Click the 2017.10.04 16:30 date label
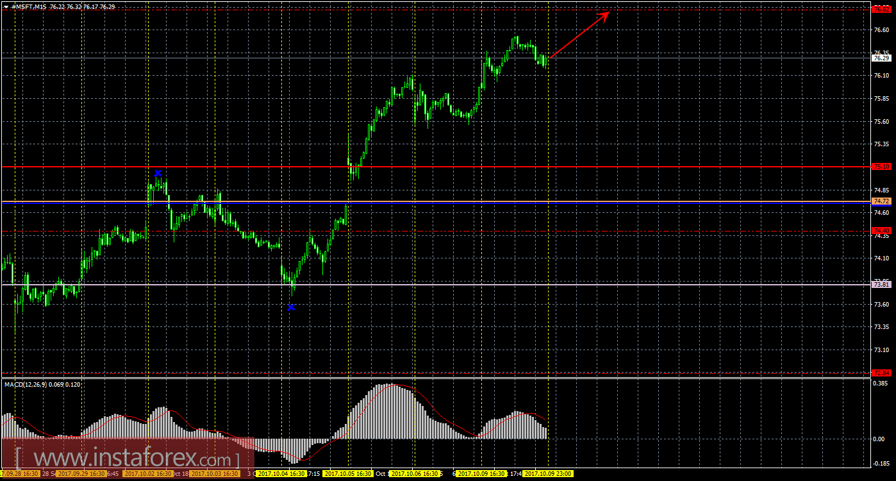This screenshot has width=896, height=481. pos(281,474)
